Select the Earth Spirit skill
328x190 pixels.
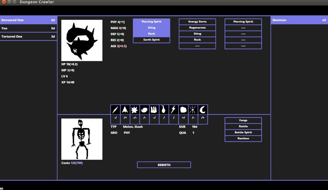click(151, 40)
